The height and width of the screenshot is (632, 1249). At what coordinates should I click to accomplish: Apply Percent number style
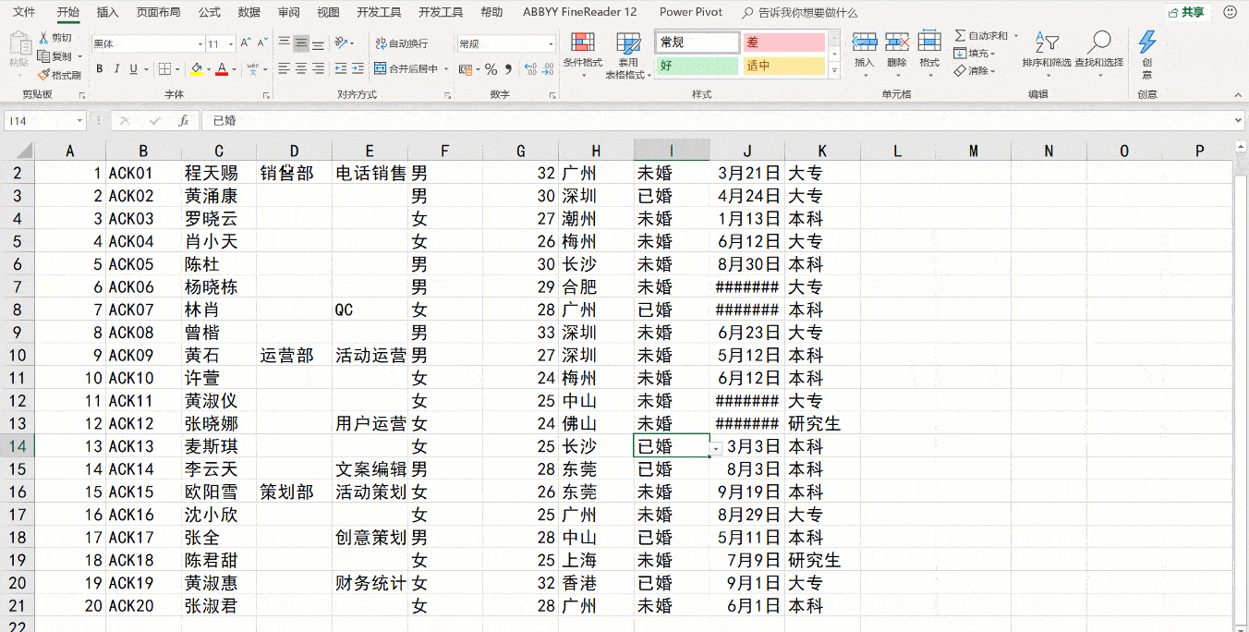[x=491, y=69]
